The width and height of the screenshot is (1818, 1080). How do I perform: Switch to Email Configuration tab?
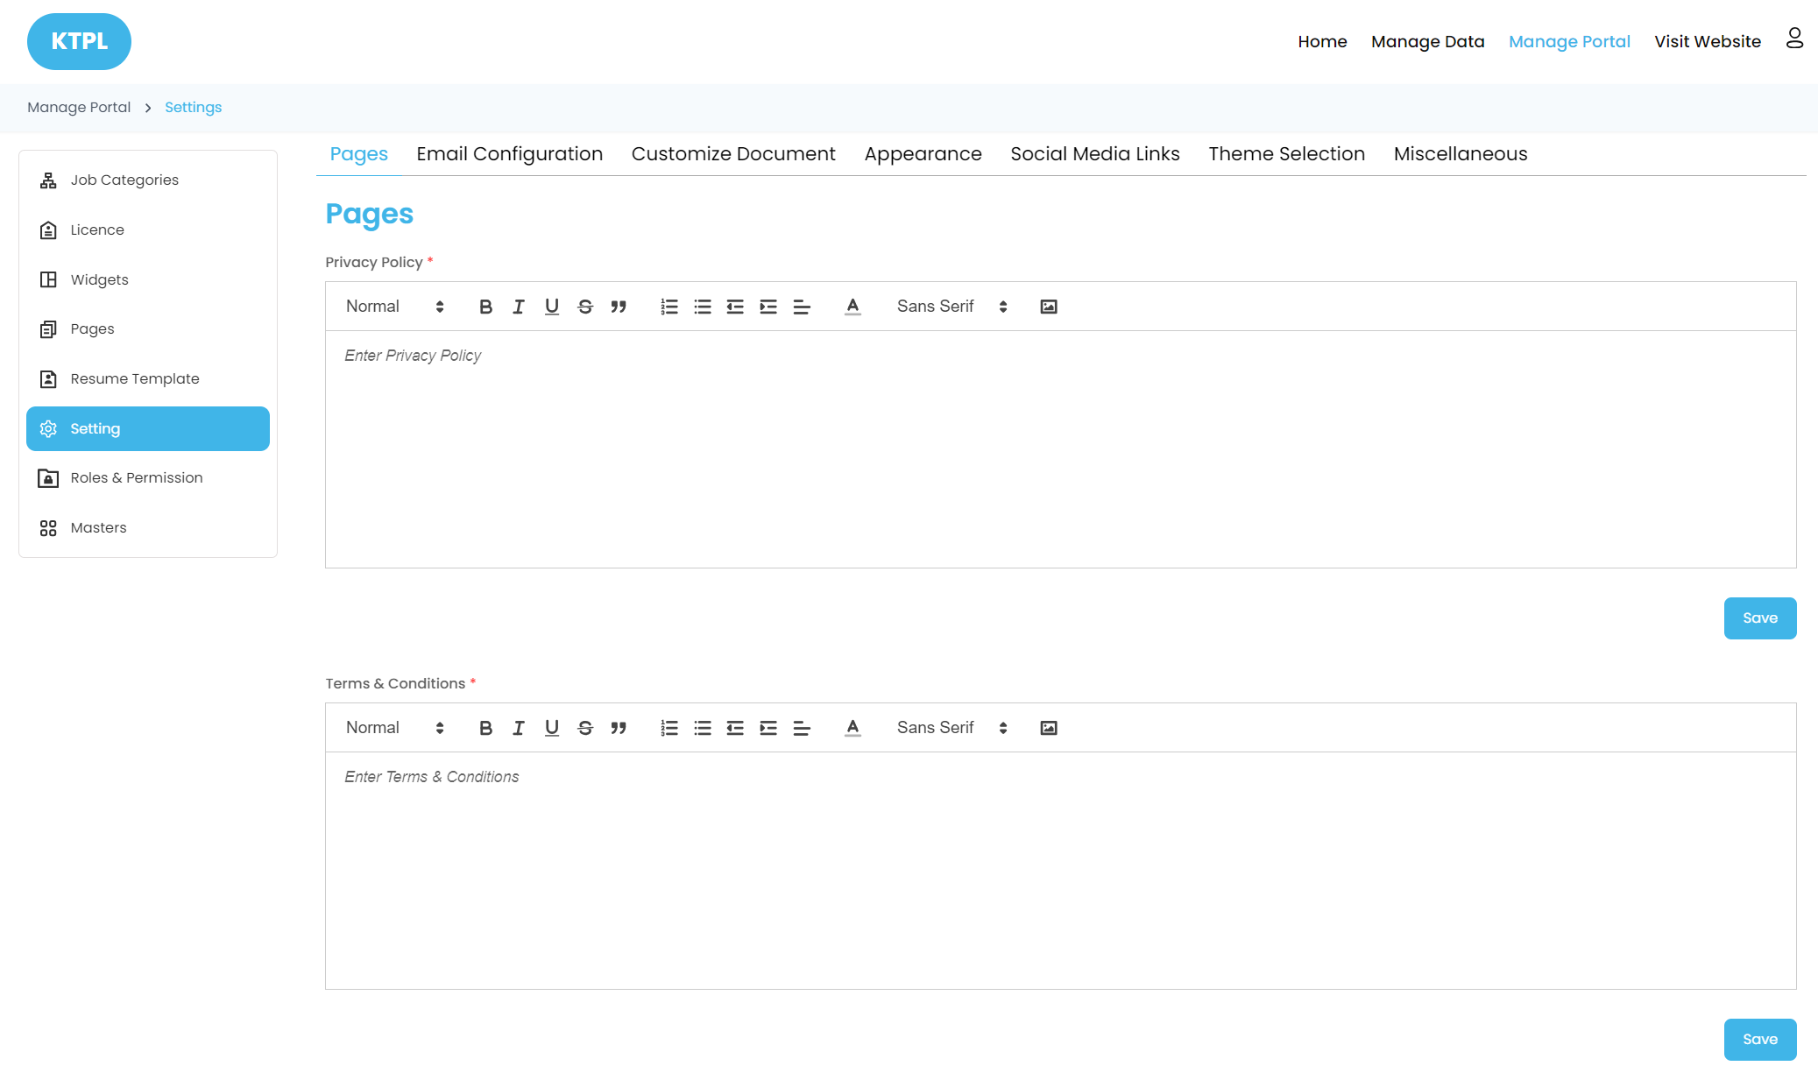click(509, 154)
